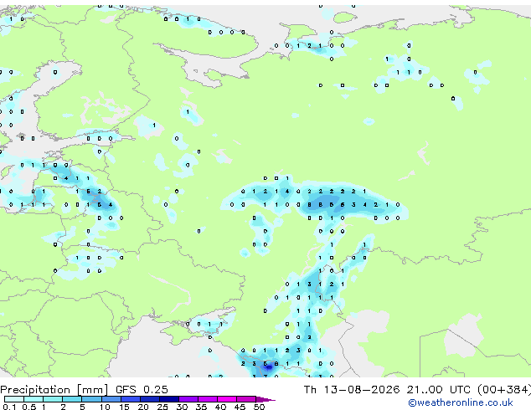The image size is (531, 410).
Task: Click the 45–50 mm legend swatch
Action: (x=246, y=399)
